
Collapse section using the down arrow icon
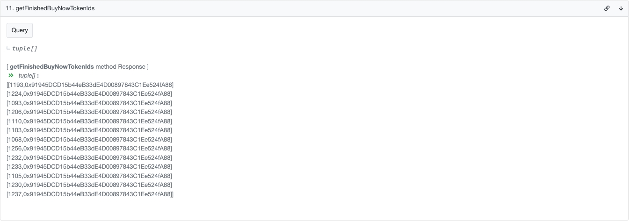(x=621, y=8)
